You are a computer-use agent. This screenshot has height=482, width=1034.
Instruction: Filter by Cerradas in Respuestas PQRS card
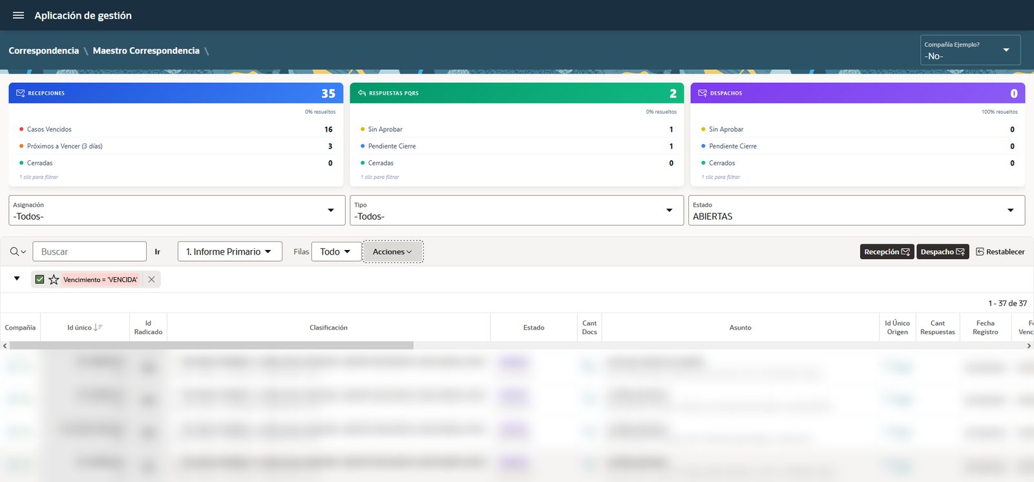(517, 163)
